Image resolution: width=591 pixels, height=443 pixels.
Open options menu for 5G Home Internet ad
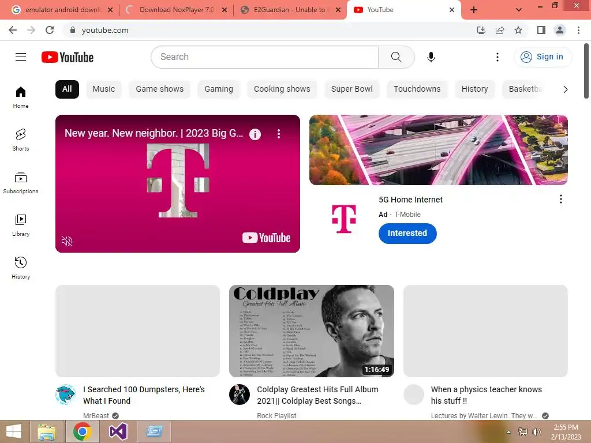pyautogui.click(x=560, y=199)
